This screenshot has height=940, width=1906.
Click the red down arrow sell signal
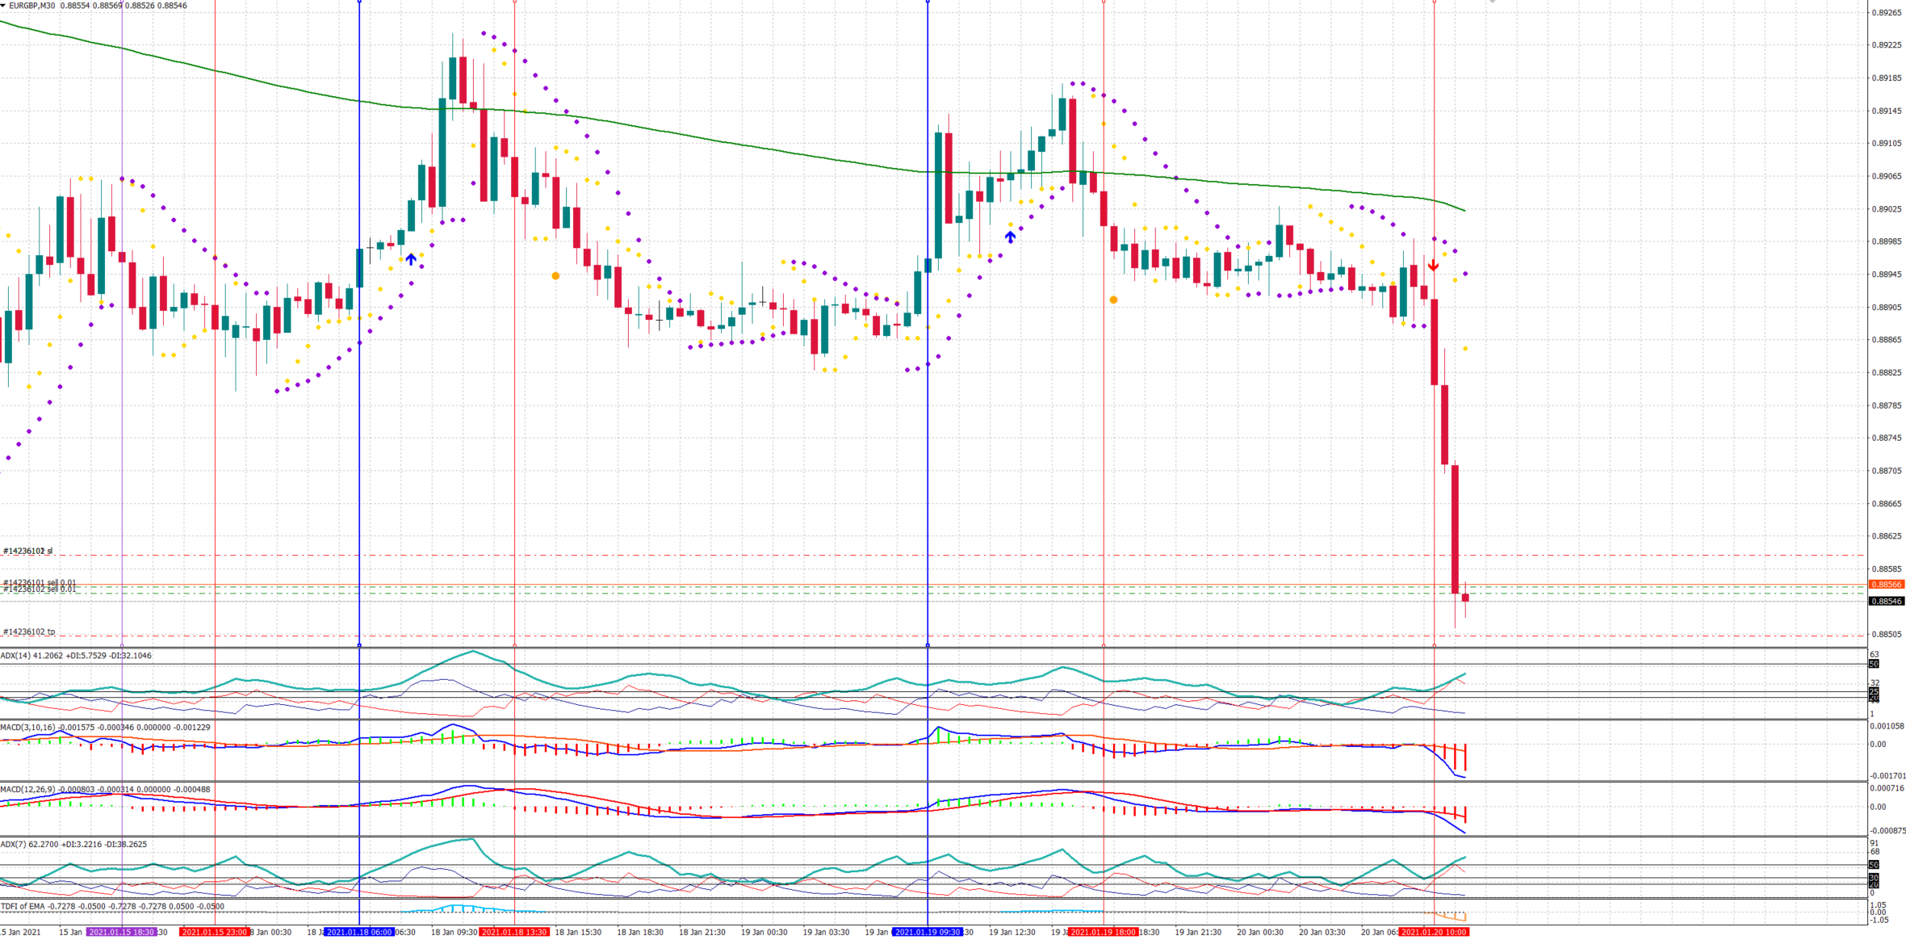1433,266
